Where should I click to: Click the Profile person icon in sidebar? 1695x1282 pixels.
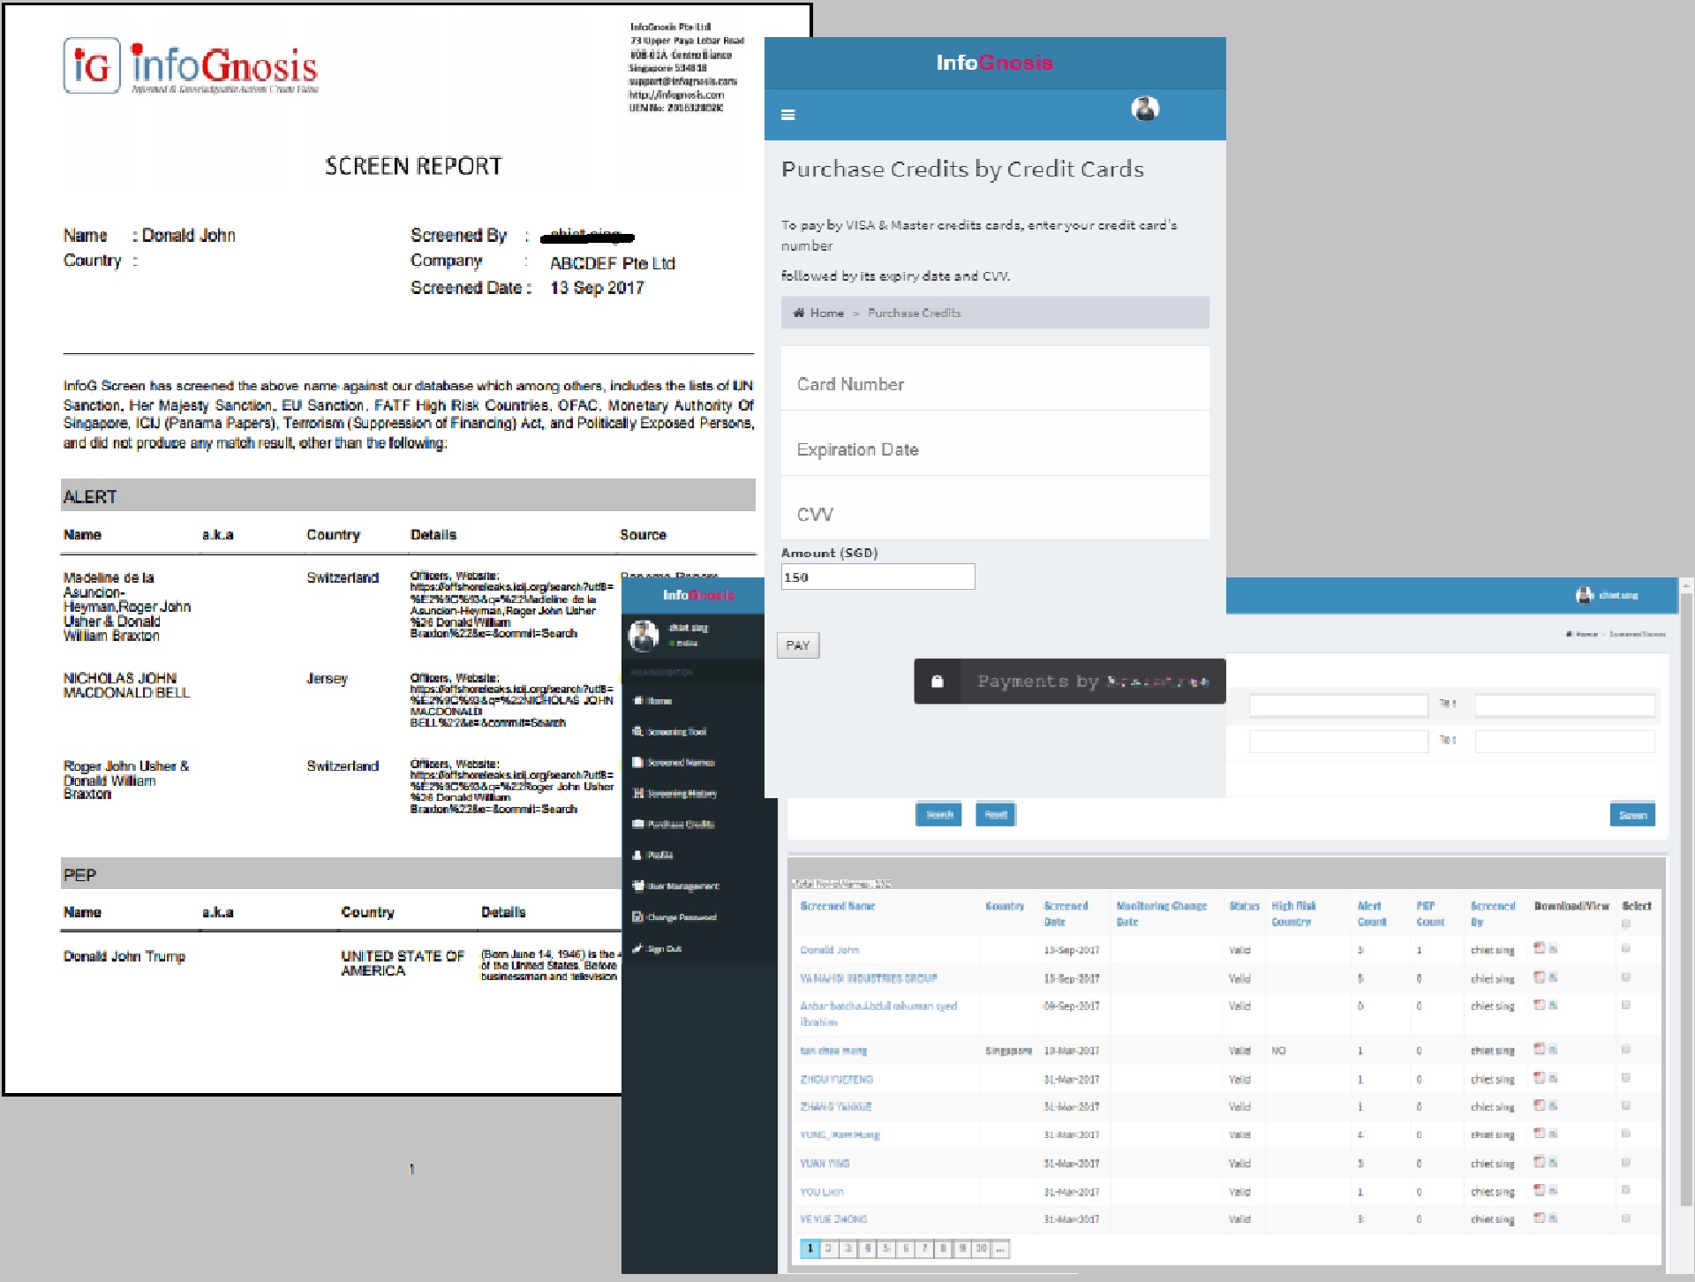click(x=638, y=855)
